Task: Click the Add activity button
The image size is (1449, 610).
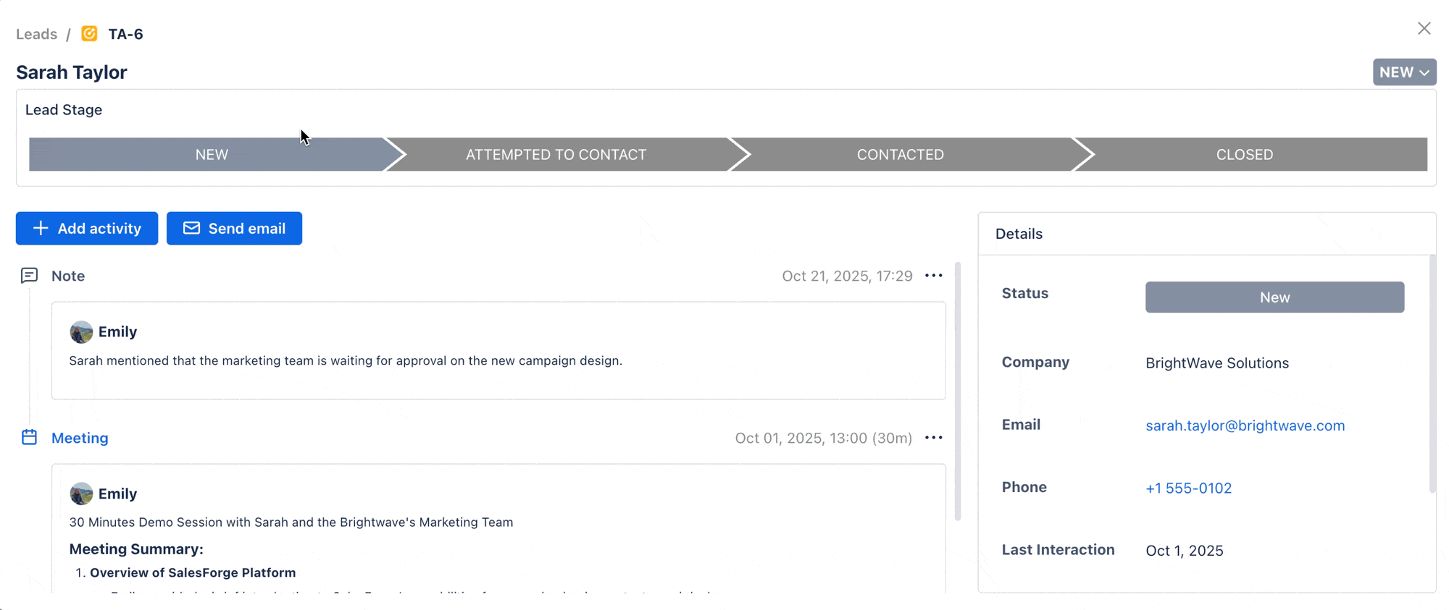Action: click(x=87, y=229)
